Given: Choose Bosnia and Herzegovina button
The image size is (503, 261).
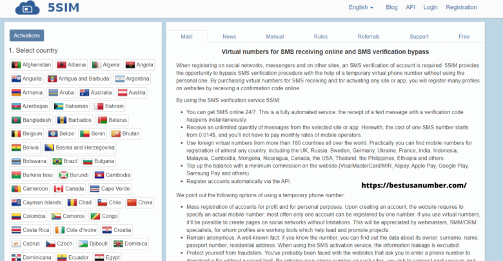Looking at the screenshot, I should tap(80, 148).
